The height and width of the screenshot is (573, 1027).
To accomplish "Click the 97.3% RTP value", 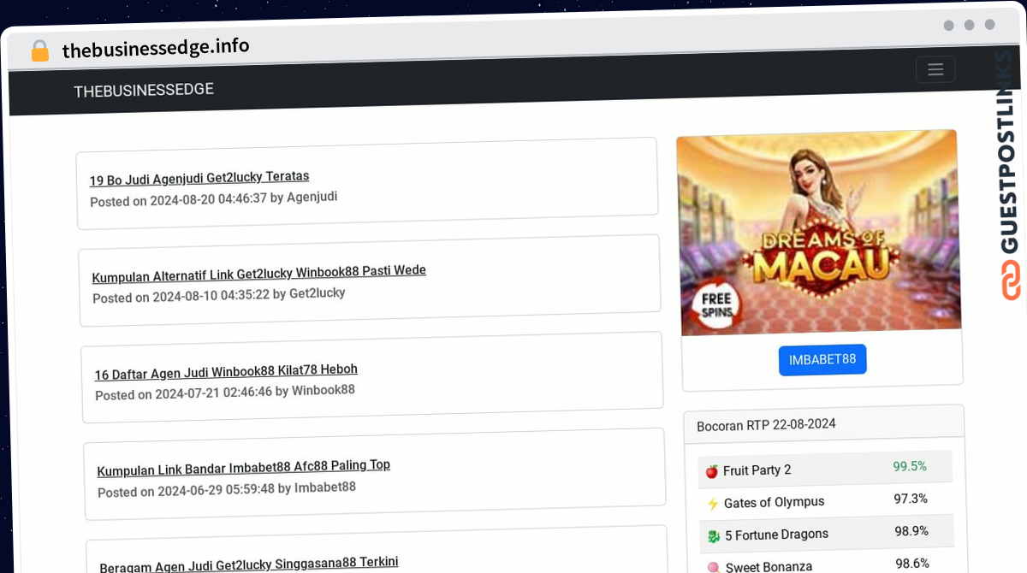I will click(x=911, y=499).
